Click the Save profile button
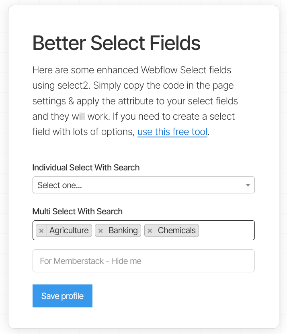The width and height of the screenshot is (287, 334). click(x=62, y=296)
